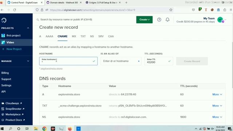The width and height of the screenshot is (233, 131).
Task: Select the SRV record tab
Action: pos(101,36)
